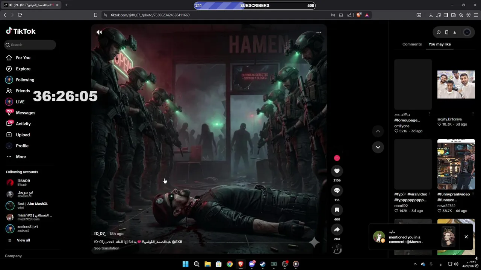Navigate back with the browser back arrow

(x=5, y=15)
